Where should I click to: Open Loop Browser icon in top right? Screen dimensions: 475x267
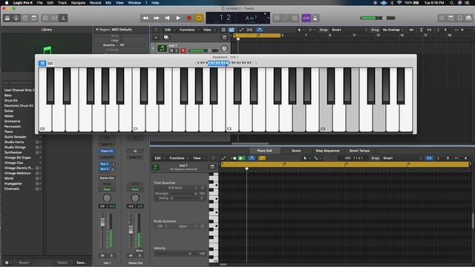pos(460,18)
